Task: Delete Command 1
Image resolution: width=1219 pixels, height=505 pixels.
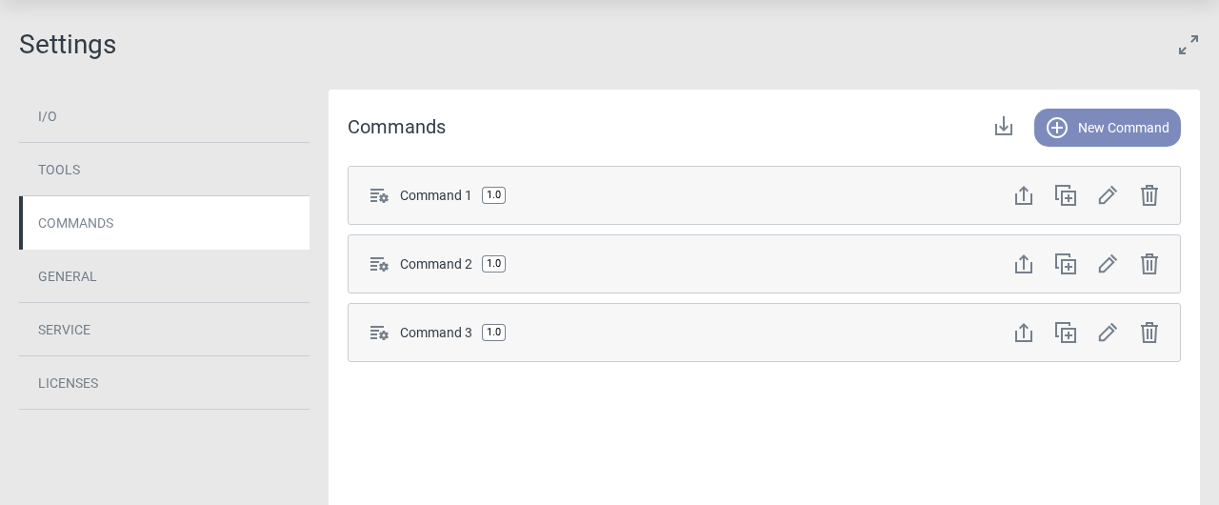Action: click(x=1149, y=195)
